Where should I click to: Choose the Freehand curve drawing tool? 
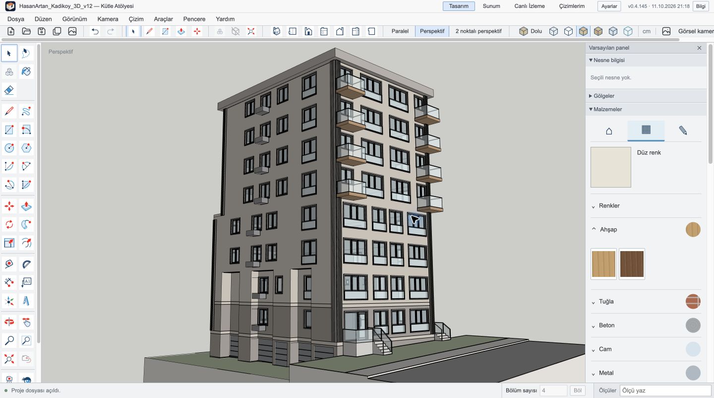(26, 110)
